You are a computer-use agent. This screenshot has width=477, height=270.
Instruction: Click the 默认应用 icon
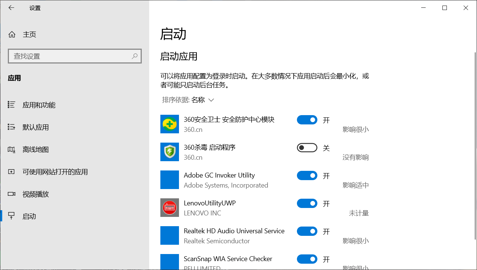coord(12,127)
